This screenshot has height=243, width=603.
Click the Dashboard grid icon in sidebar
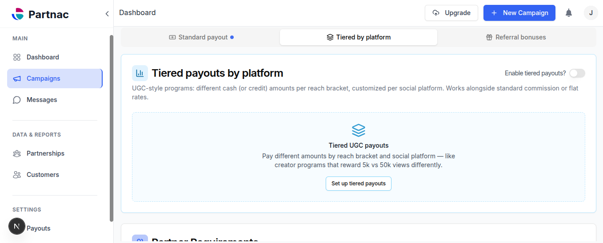(x=17, y=57)
